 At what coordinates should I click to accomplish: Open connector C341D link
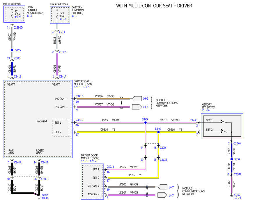pos(79,96)
